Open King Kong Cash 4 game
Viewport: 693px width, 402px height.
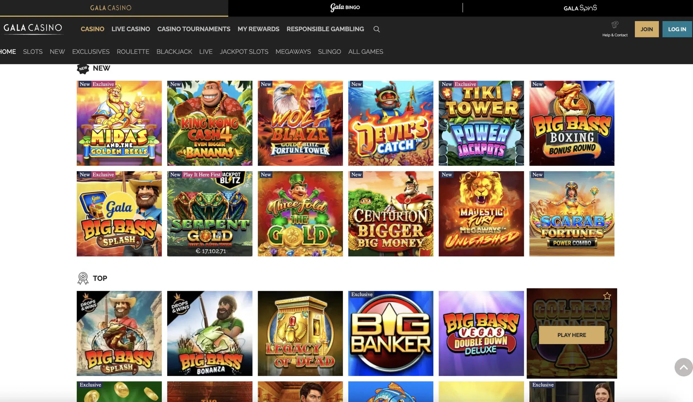click(210, 123)
